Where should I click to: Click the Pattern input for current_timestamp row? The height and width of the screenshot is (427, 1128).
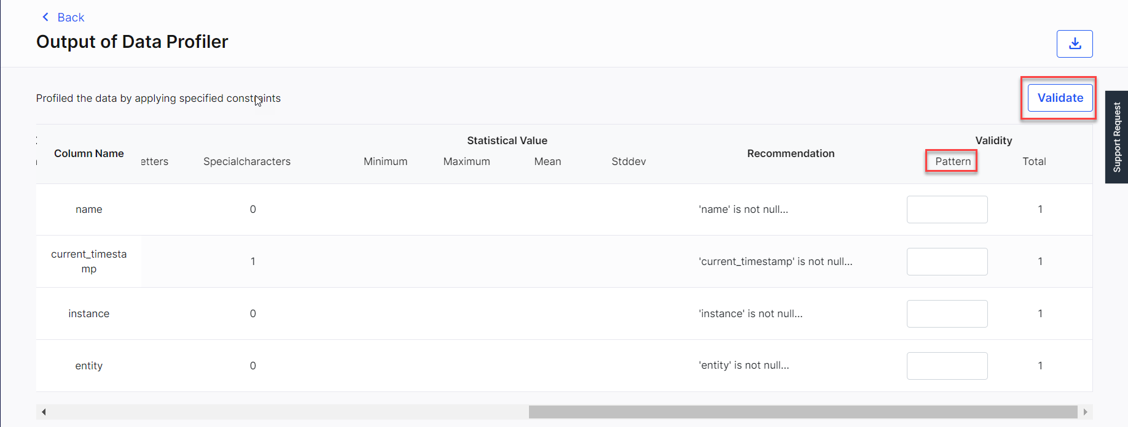click(947, 261)
